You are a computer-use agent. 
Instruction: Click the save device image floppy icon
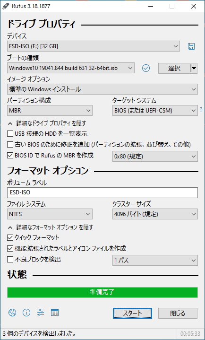[191, 46]
